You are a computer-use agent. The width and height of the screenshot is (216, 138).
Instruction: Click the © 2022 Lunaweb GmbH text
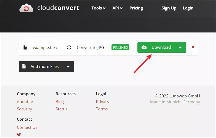click(x=177, y=96)
